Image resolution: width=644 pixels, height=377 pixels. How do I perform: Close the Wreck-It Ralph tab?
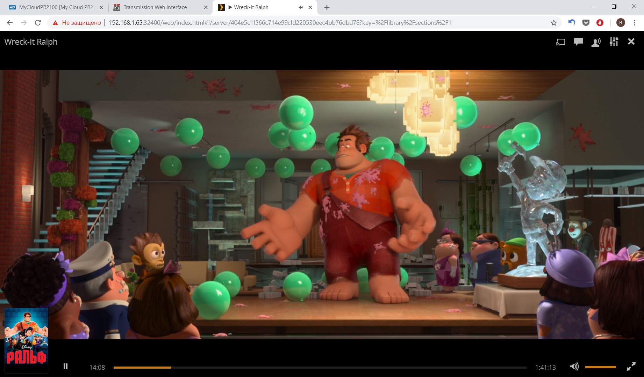coord(310,7)
